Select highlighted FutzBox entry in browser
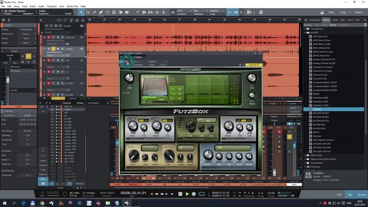 pyautogui.click(x=333, y=109)
